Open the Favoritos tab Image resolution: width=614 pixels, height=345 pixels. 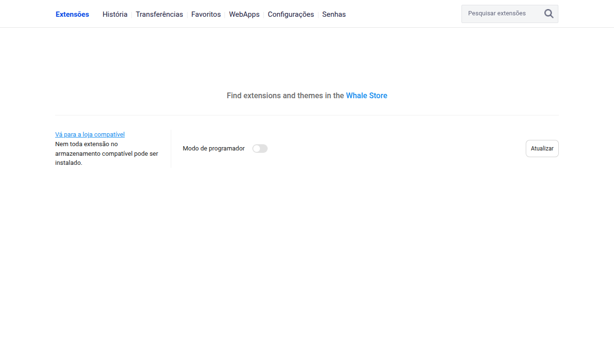(x=206, y=14)
